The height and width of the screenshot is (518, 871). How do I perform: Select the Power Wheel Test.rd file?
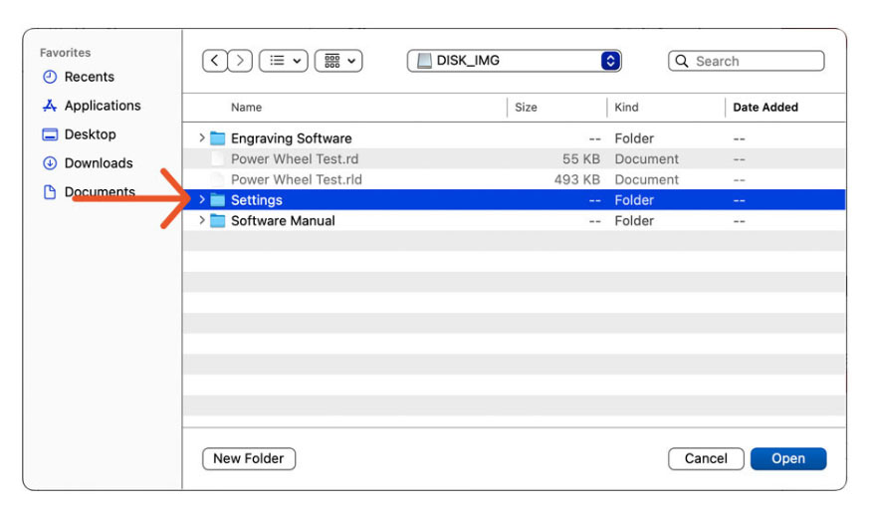(295, 159)
